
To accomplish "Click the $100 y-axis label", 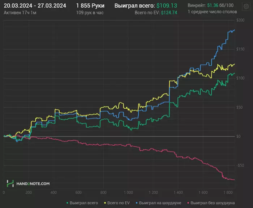I will click(x=240, y=78).
